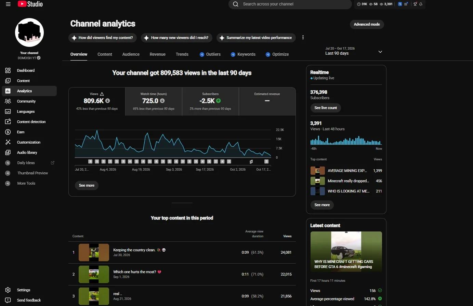Switch to the Audience tab
This screenshot has height=306, width=473.
pyautogui.click(x=131, y=54)
